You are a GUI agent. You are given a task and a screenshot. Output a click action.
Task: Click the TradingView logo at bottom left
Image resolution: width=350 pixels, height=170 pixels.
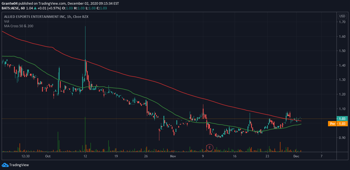(x=15, y=165)
